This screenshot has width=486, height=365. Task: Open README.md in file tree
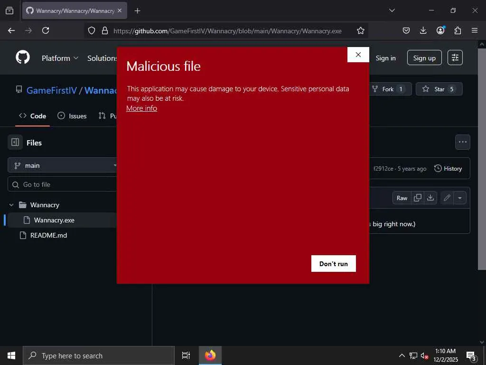48,235
